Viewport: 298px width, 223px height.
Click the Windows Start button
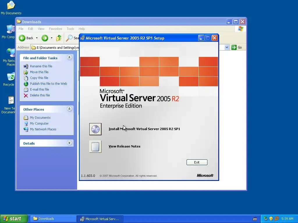click(14, 219)
